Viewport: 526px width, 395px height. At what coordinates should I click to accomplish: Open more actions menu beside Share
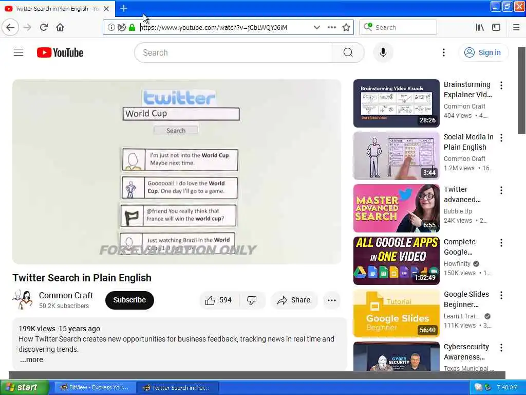[332, 300]
